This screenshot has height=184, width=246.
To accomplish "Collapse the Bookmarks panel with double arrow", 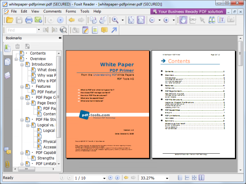I will click(60, 38).
